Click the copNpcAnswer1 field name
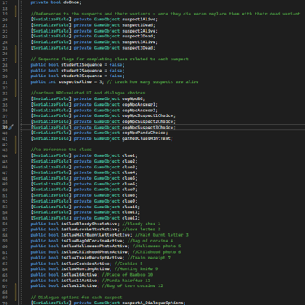 139,104
